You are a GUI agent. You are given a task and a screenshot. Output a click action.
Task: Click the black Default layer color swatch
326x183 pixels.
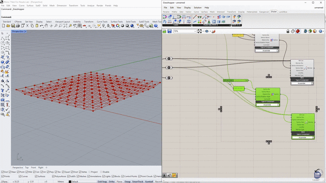click(x=70, y=181)
